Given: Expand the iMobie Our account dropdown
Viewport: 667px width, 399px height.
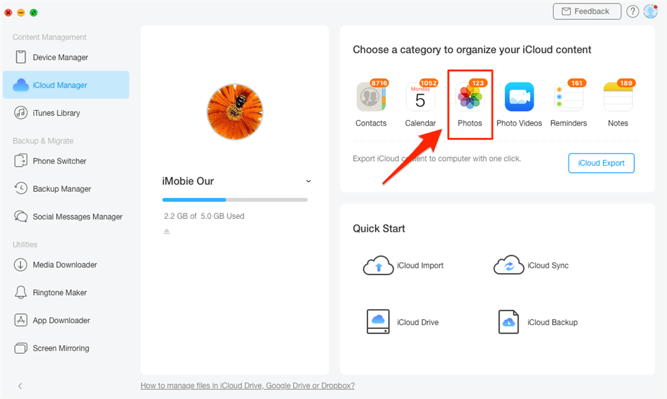Looking at the screenshot, I should coord(308,181).
